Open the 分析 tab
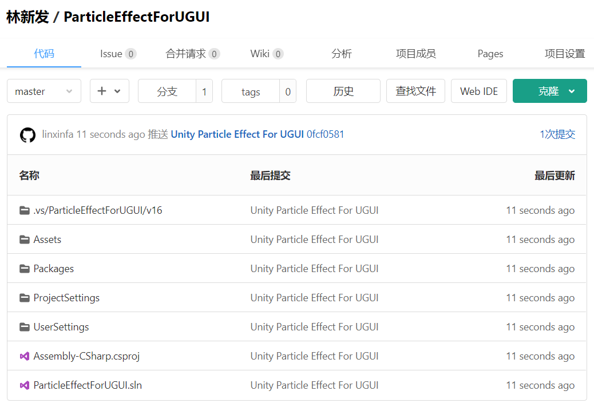This screenshot has height=407, width=594. point(341,54)
